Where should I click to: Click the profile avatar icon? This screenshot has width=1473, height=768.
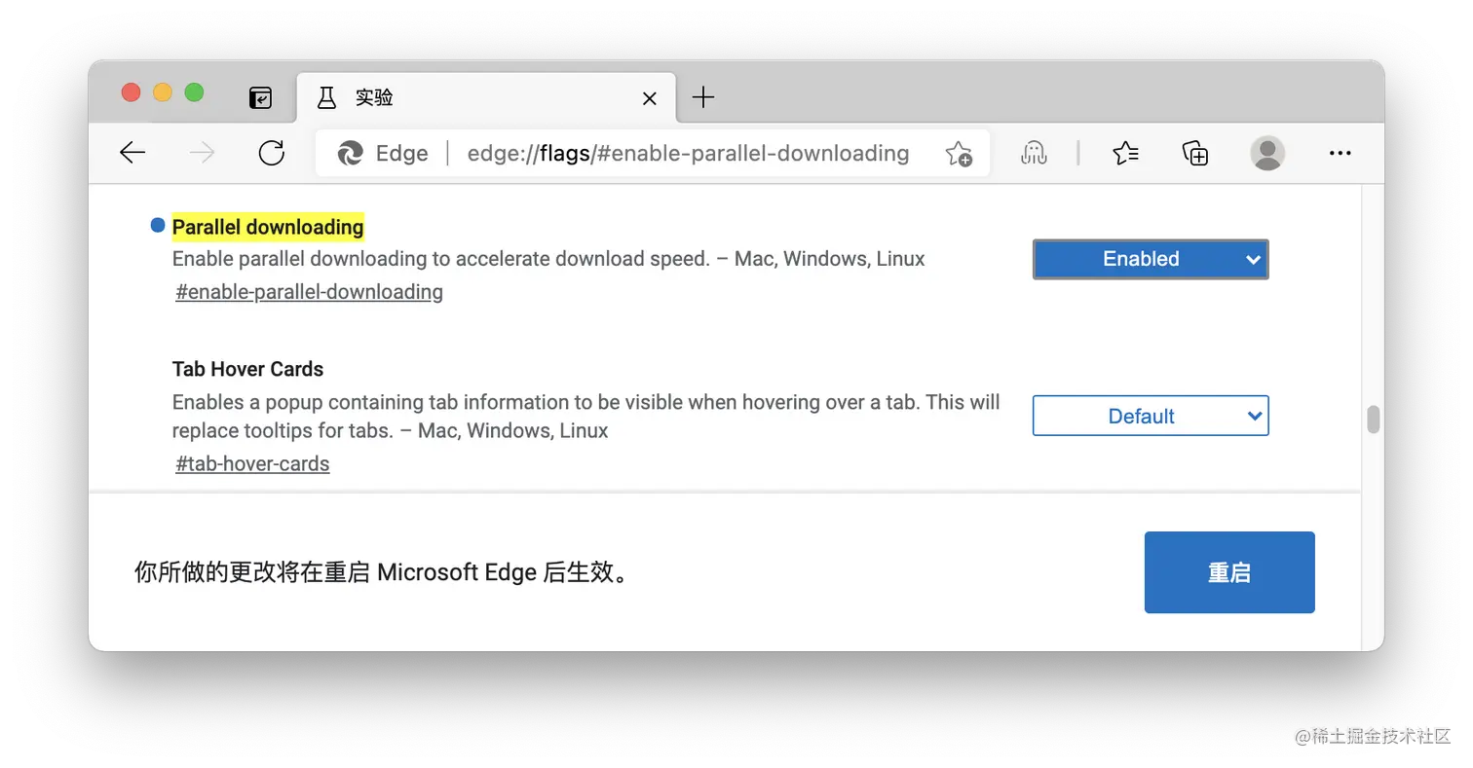click(x=1267, y=153)
